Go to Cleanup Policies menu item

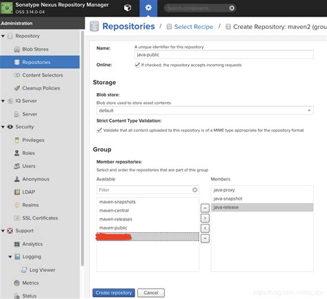[x=41, y=88]
